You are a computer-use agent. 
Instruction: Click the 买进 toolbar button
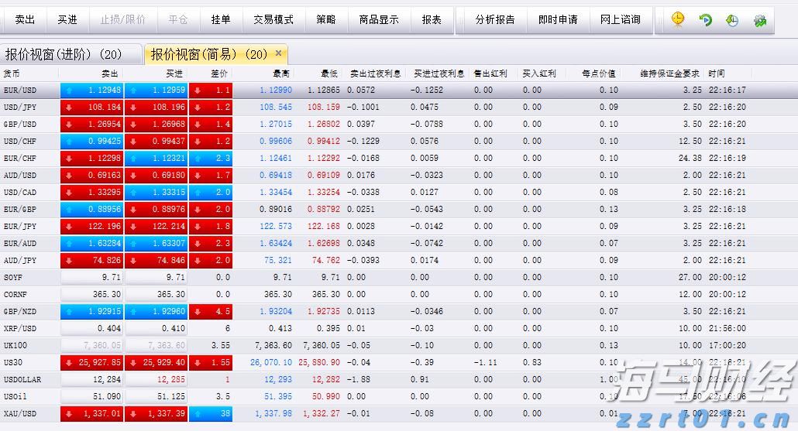[x=67, y=19]
